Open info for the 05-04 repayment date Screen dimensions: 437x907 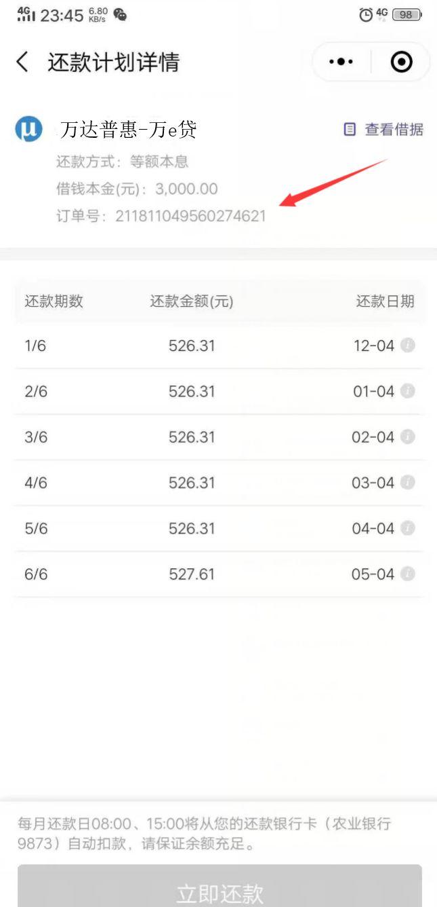pyautogui.click(x=407, y=574)
